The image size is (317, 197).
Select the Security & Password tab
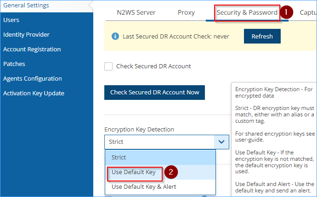pyautogui.click(x=247, y=12)
